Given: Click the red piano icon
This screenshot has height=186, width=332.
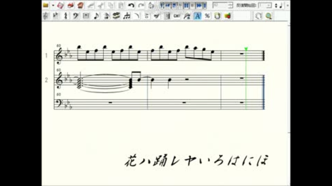Looking at the screenshot, I should pos(81,5).
